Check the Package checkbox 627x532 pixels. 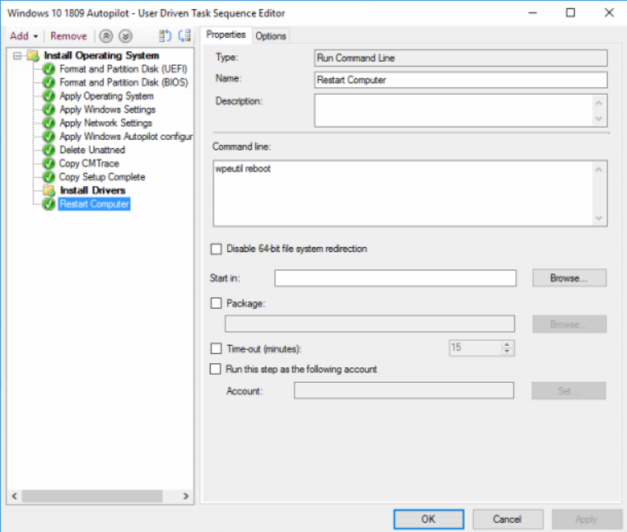[x=216, y=303]
